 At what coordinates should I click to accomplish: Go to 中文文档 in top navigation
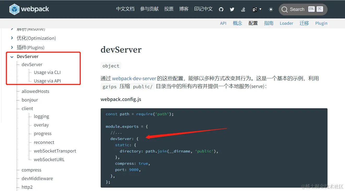(125, 9)
